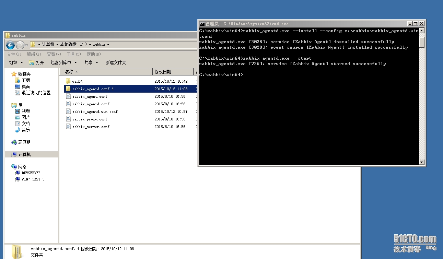Go forward with the Explorer forward arrow
Viewport: 443px width, 259px height.
20,45
